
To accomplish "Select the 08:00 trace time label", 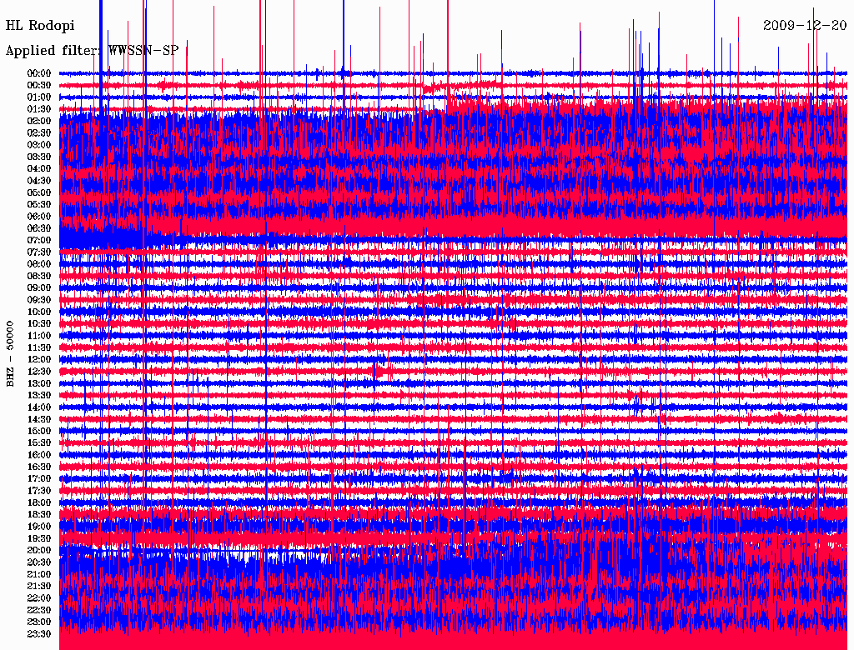I will click(x=39, y=264).
